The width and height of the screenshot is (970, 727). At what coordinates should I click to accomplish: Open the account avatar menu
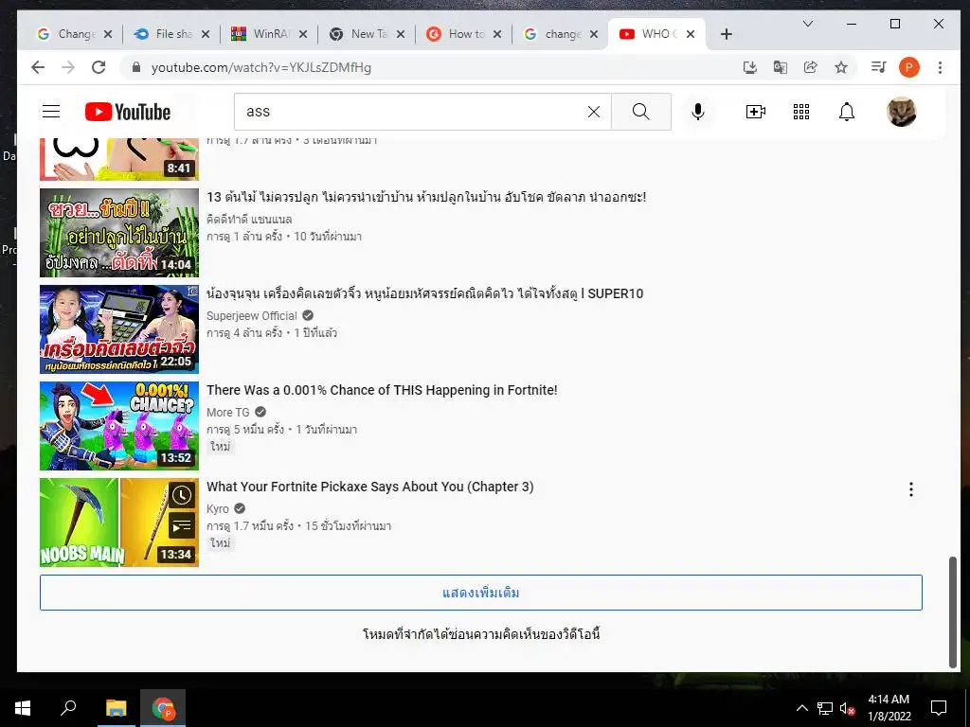click(x=902, y=112)
